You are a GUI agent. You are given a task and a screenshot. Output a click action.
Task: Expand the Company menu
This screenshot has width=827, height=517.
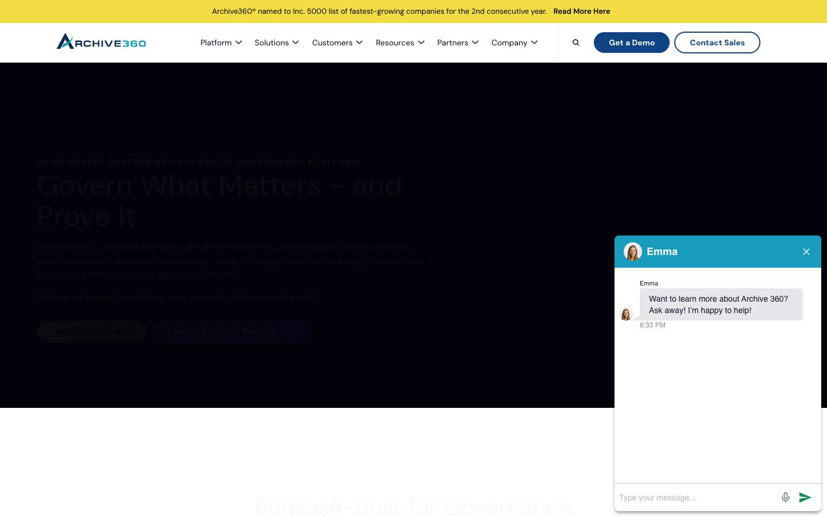(x=515, y=43)
